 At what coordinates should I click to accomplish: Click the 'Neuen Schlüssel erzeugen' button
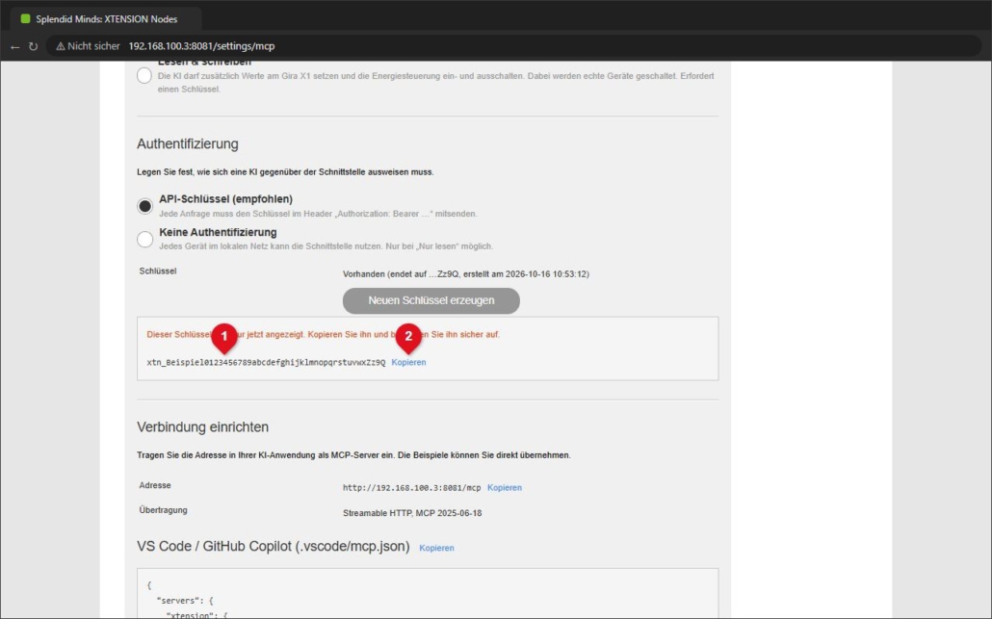click(431, 300)
